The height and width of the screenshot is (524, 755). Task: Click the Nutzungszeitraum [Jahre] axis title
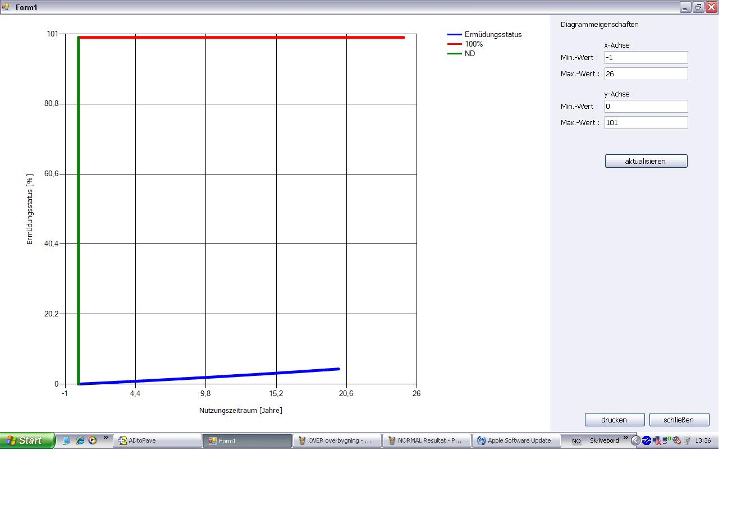coord(241,411)
